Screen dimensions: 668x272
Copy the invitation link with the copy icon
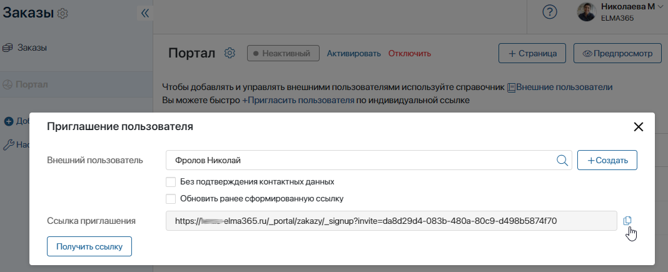627,221
